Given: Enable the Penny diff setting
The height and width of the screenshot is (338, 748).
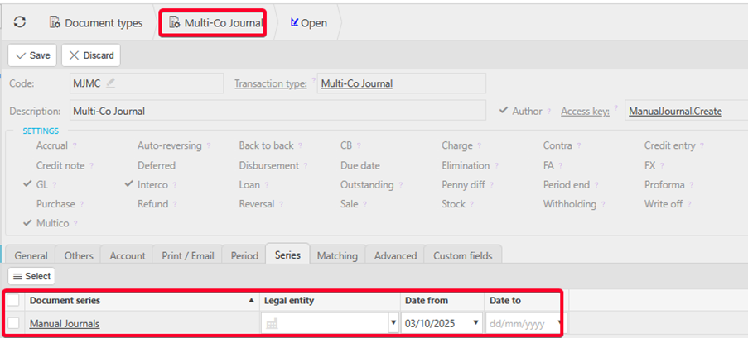Looking at the screenshot, I should point(464,185).
